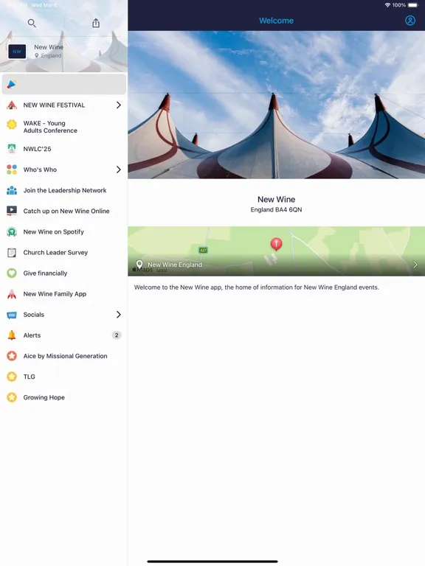Click the Socials chat bubble icon

point(12,315)
